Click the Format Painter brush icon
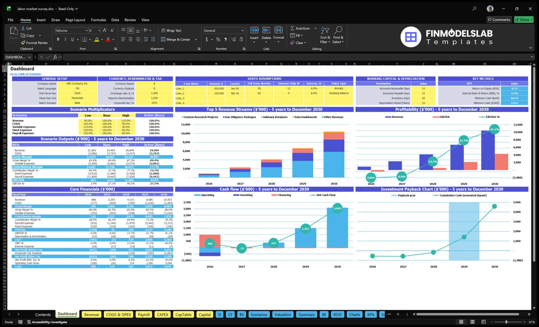The image size is (539, 327). coord(22,43)
